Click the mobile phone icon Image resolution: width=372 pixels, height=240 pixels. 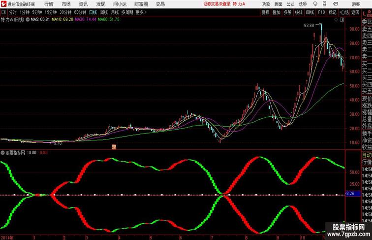[324, 4]
